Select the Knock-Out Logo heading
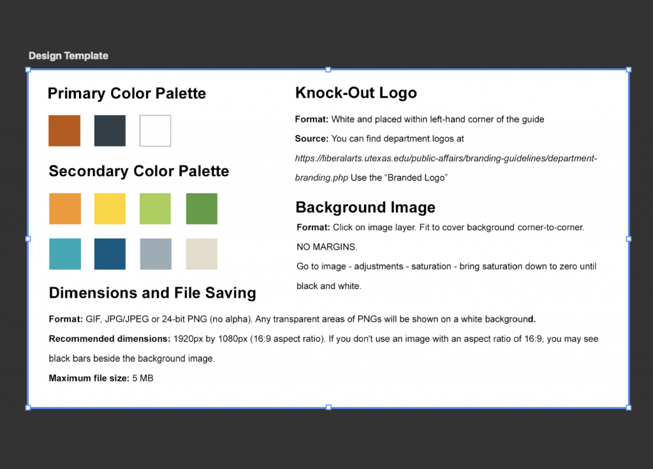 pos(356,93)
